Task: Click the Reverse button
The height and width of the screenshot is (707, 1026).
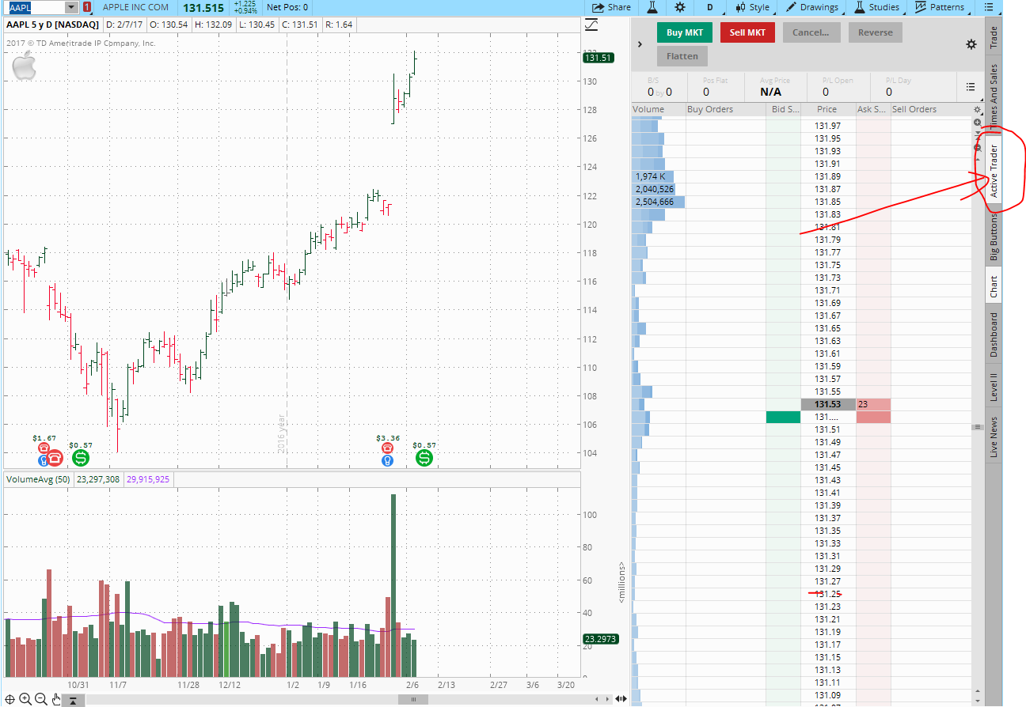Action: 876,32
